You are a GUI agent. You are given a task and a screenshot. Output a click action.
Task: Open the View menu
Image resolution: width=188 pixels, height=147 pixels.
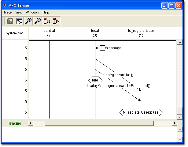coord(19,12)
